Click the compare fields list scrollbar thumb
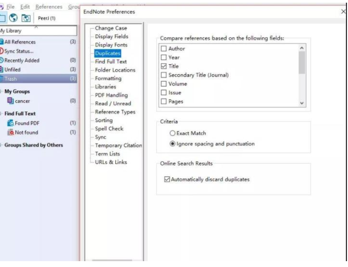The height and width of the screenshot is (267, 348). coord(302,63)
